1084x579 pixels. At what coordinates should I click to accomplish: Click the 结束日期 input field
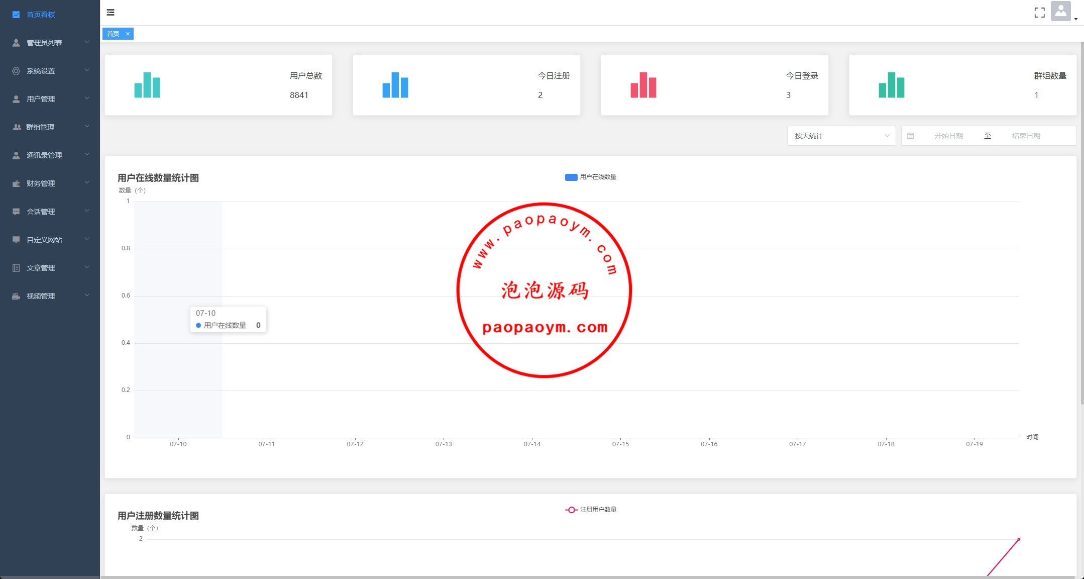(1026, 136)
